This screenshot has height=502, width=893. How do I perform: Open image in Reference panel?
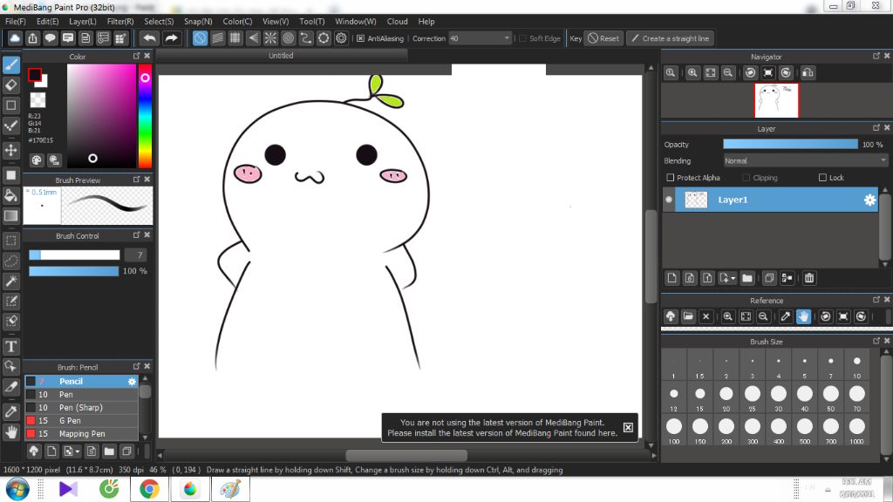688,316
